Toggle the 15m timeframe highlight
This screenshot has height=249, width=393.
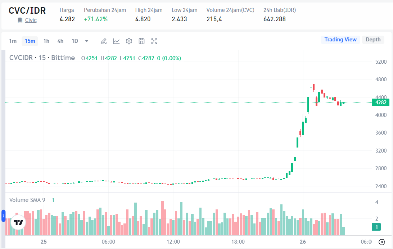[30, 41]
